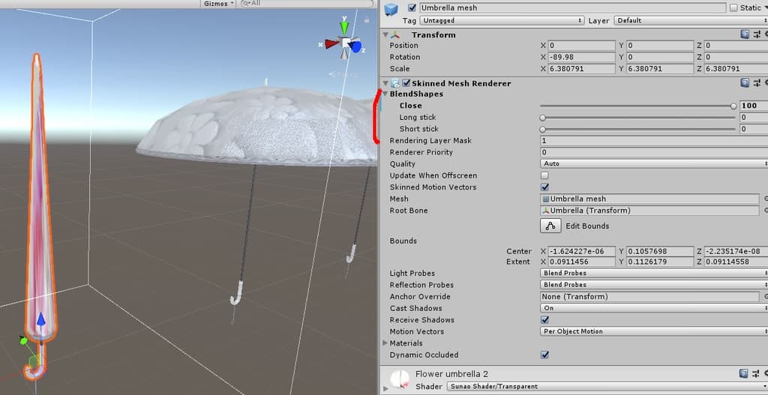Toggle the Dynamic Occluded checkbox
Image resolution: width=768 pixels, height=395 pixels.
click(545, 355)
